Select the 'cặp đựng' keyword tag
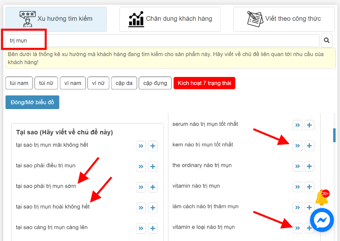This screenshot has width=340, height=241. point(155,83)
